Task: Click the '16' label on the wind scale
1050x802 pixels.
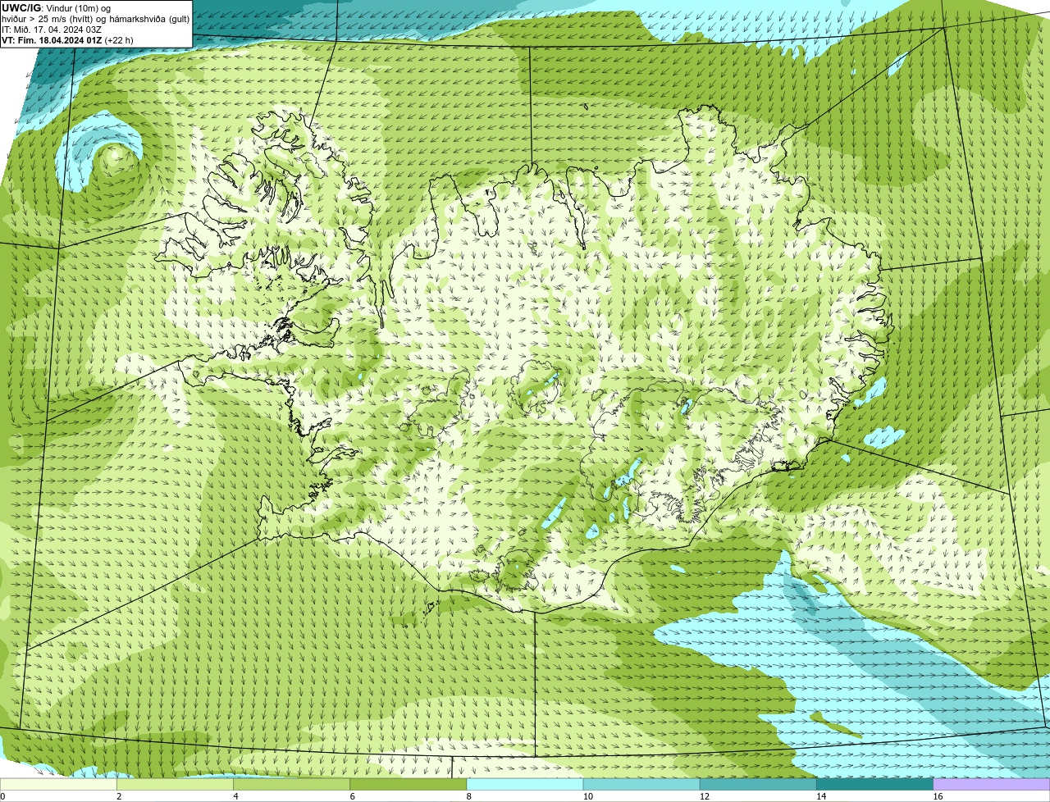Action: 938,796
